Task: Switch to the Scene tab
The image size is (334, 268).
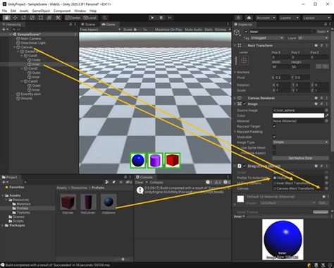Action: (88, 24)
